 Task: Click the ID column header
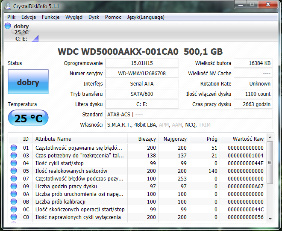pyautogui.click(x=26, y=139)
